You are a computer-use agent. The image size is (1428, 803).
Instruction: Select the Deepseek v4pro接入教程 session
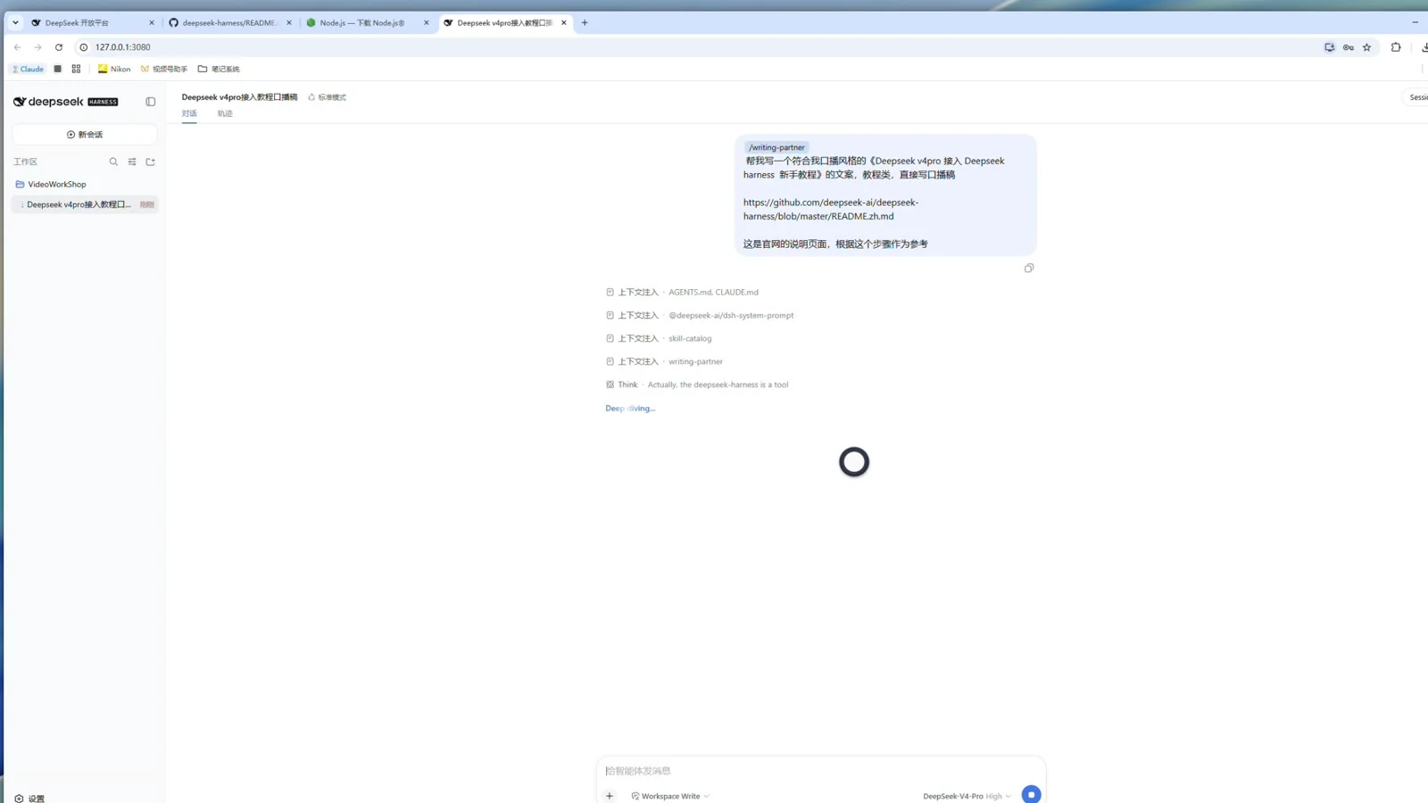coord(85,204)
